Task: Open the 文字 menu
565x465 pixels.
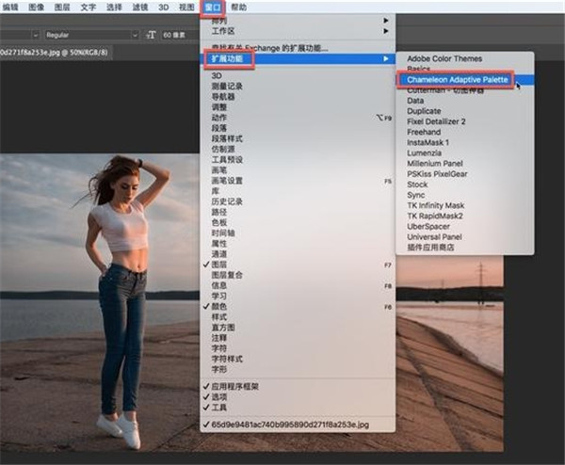Action: 89,7
